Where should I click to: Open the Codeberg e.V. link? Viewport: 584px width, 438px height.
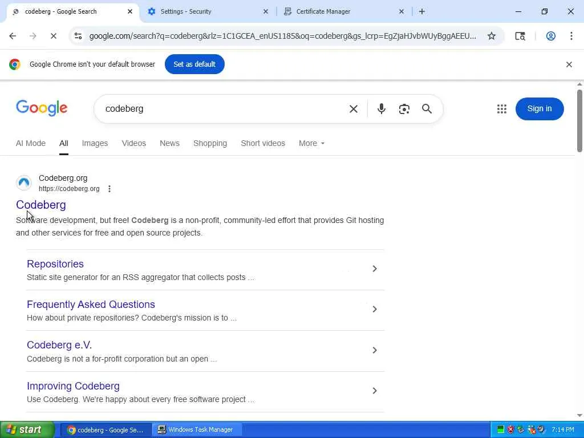tap(59, 345)
